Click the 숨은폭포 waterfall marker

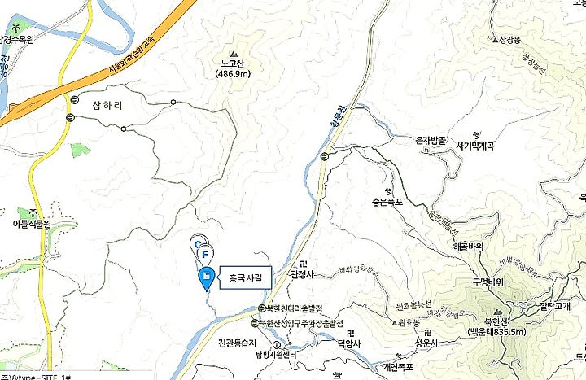389,191
